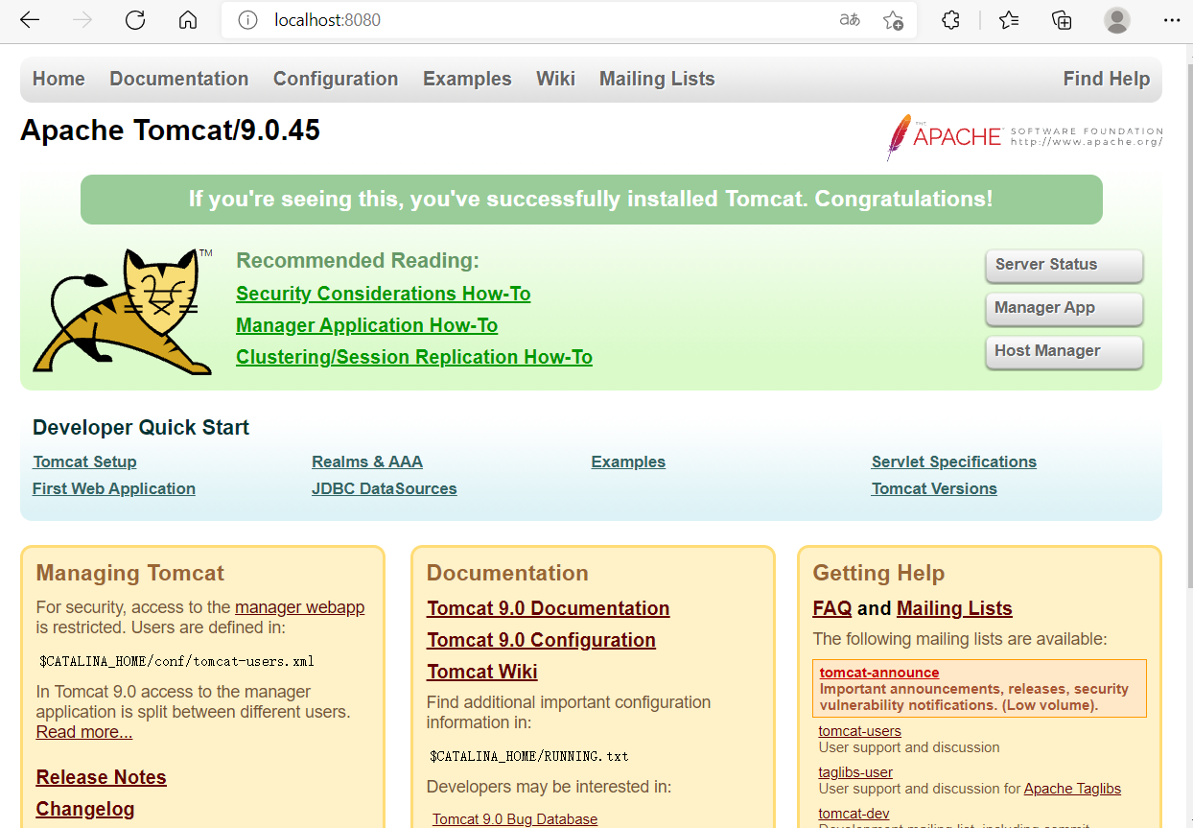Open the Configuration navigation item
The height and width of the screenshot is (828, 1193).
[x=336, y=80]
